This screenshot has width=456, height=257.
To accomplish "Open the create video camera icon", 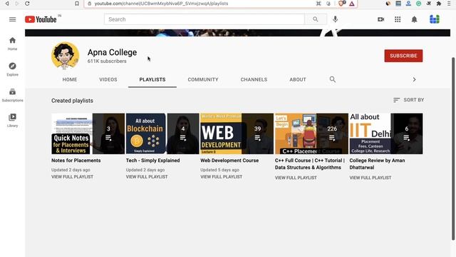I will [x=380, y=19].
